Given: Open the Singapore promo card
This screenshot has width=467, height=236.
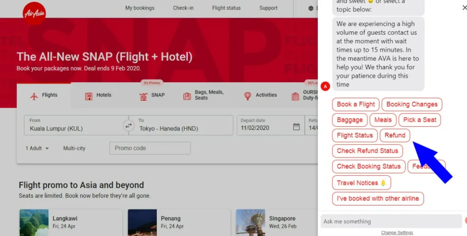Looking at the screenshot, I should pos(277,223).
